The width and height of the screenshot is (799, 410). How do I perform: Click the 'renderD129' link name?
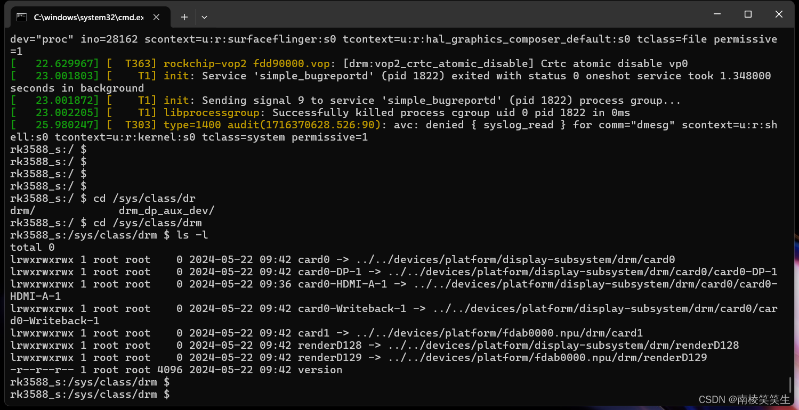coord(329,357)
